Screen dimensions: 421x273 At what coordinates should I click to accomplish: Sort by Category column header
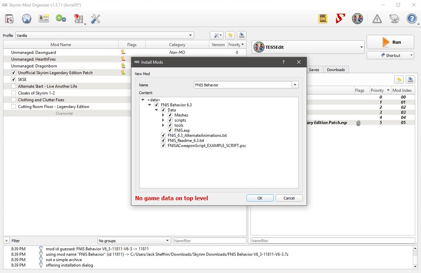[x=177, y=44]
